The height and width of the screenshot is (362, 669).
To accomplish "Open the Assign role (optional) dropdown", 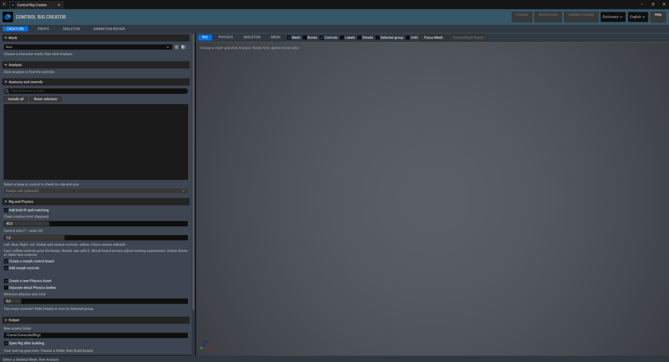I will pos(95,191).
